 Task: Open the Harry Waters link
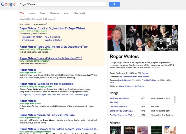click(125, 86)
